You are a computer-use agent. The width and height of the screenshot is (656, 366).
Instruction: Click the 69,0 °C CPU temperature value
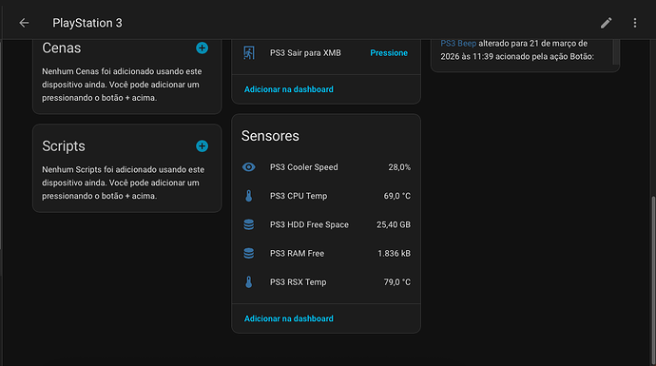click(397, 196)
